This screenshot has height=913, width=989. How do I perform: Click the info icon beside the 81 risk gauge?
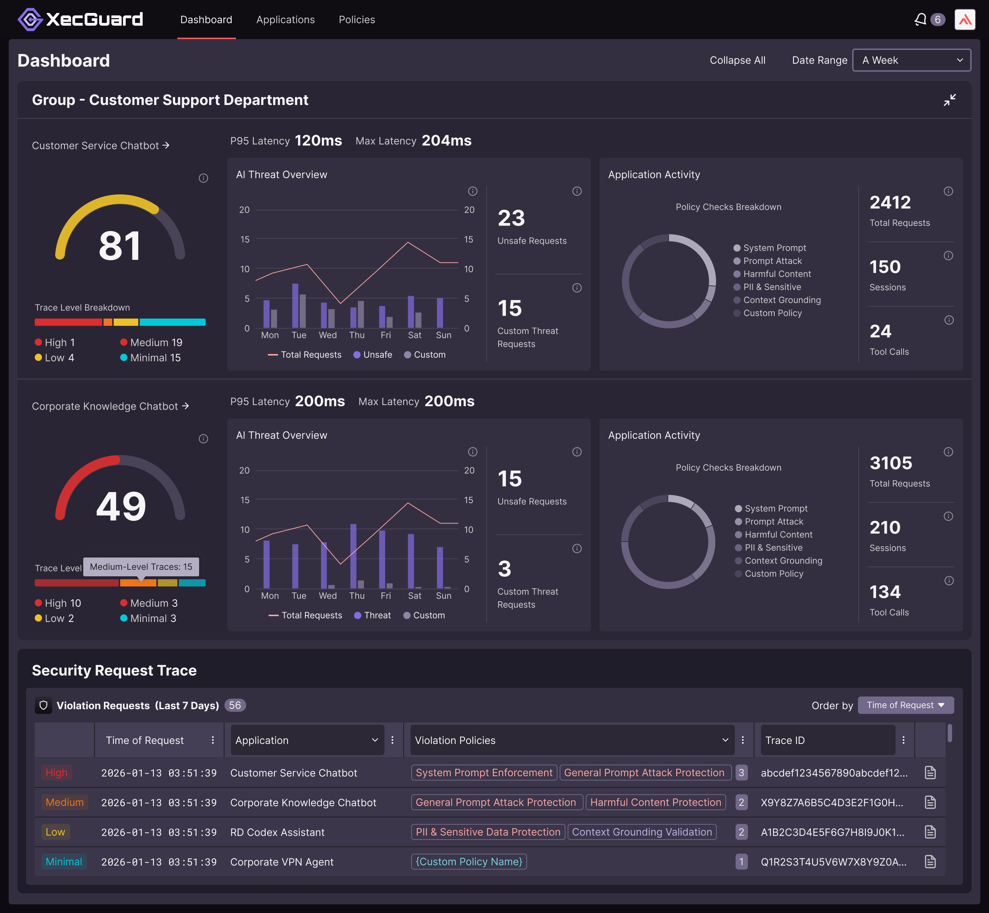click(203, 178)
